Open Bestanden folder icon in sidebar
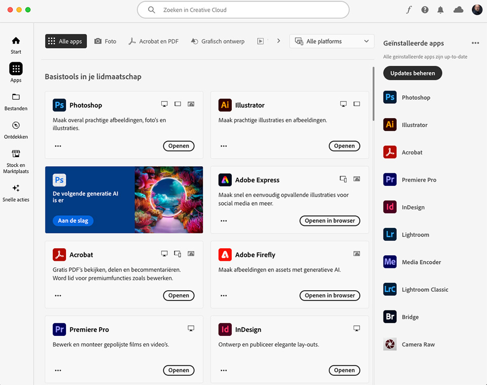This screenshot has height=385, width=487. click(x=16, y=97)
